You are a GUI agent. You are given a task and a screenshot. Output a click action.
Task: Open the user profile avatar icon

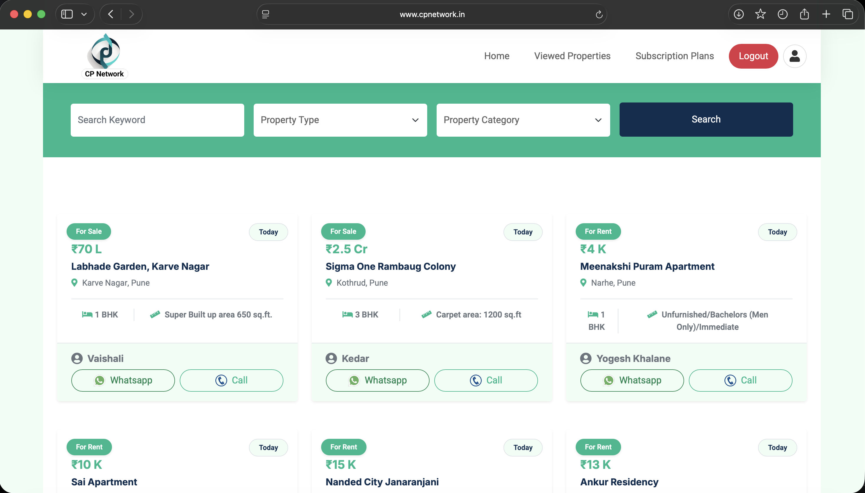tap(794, 56)
